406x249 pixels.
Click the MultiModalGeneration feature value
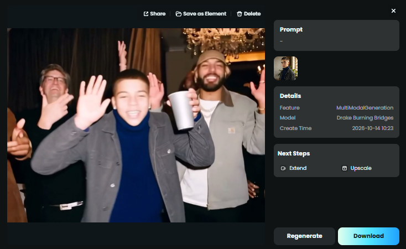(365, 108)
